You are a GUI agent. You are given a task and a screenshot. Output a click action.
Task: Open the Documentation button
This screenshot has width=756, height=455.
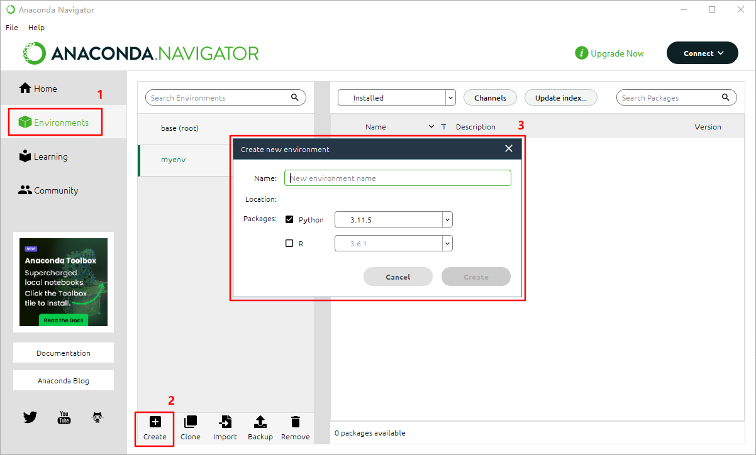coord(64,353)
